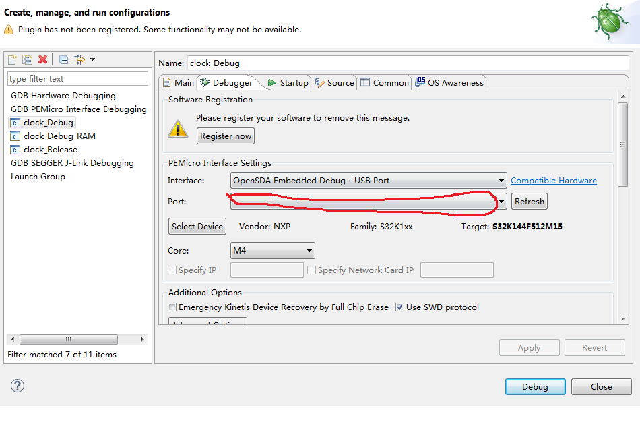Delete the selected launch configuration

[42, 59]
